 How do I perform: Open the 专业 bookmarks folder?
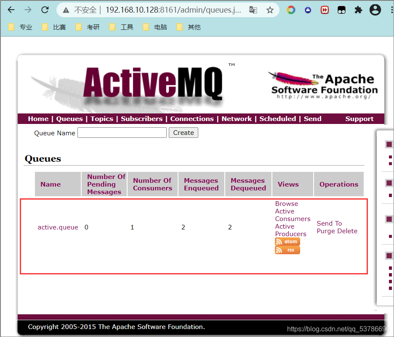[20, 27]
